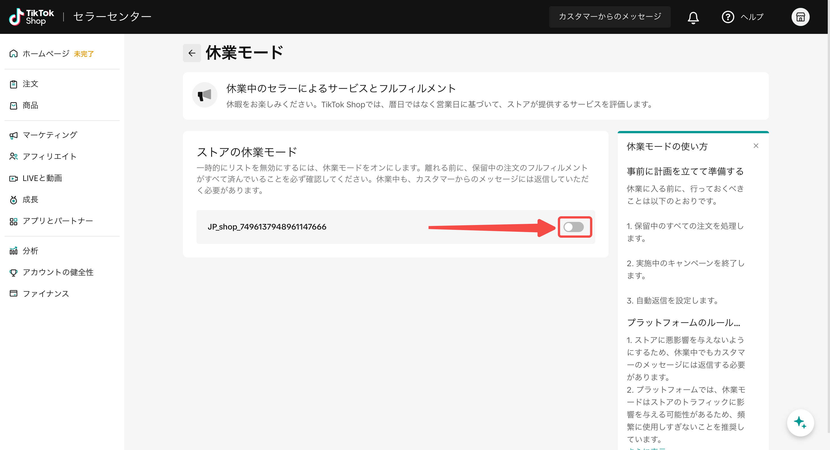
Task: Open the 注文 menu
Action: pyautogui.click(x=30, y=84)
